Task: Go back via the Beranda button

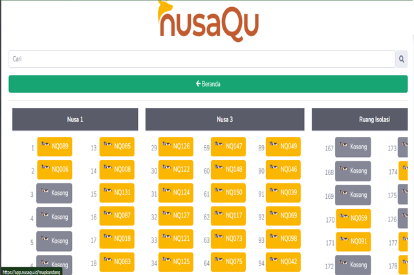Action: [208, 84]
